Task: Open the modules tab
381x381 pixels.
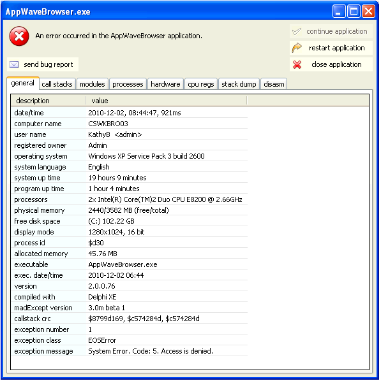Action: [x=93, y=84]
